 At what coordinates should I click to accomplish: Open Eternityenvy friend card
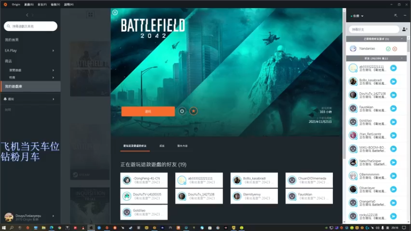click(254, 196)
